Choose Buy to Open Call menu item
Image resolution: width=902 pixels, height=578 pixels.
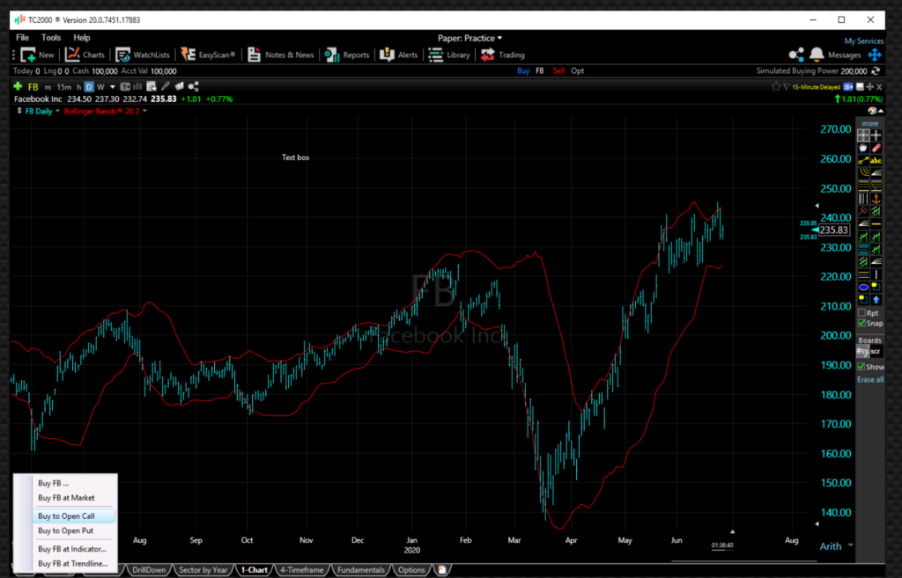point(66,516)
